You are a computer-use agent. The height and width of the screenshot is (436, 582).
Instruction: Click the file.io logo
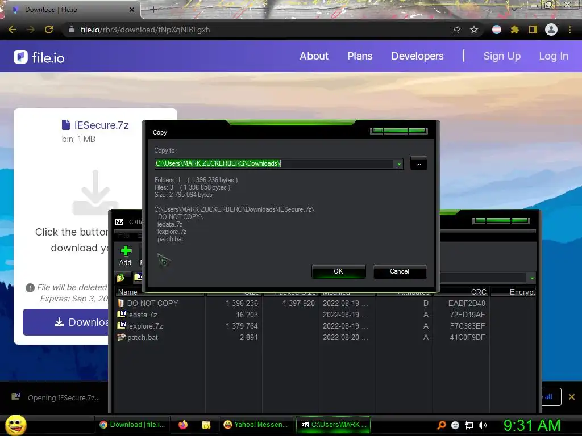click(39, 57)
